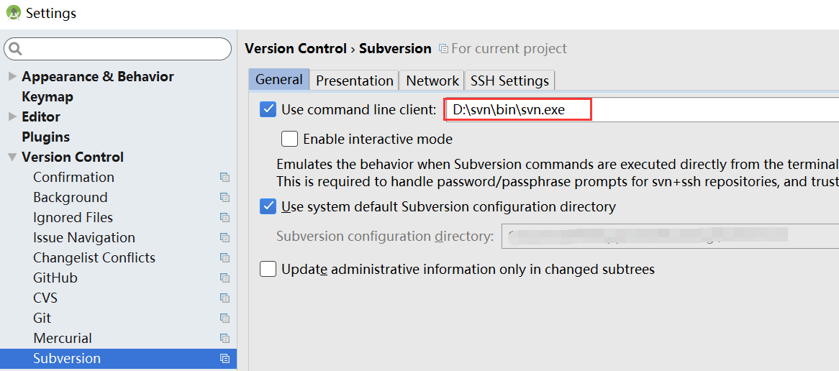The height and width of the screenshot is (371, 839).
Task: Expand Appearance & Behavior section
Action: 12,76
